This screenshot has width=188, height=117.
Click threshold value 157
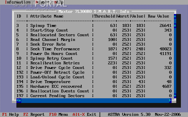coord(112,58)
